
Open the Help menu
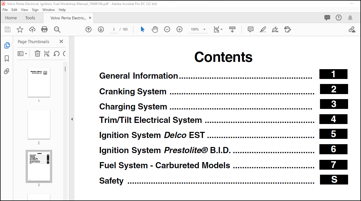62,10
